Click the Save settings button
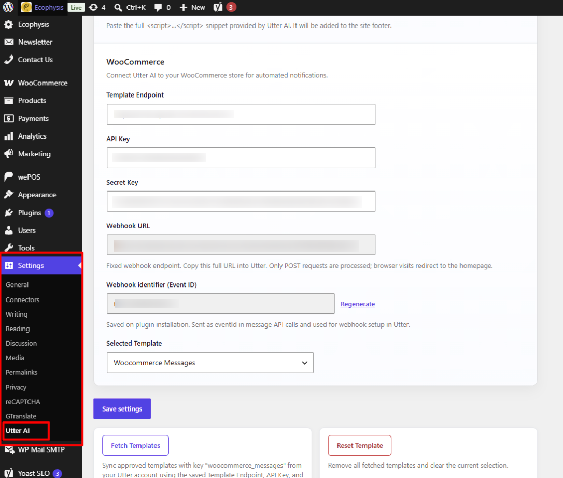This screenshot has height=478, width=563. point(122,408)
